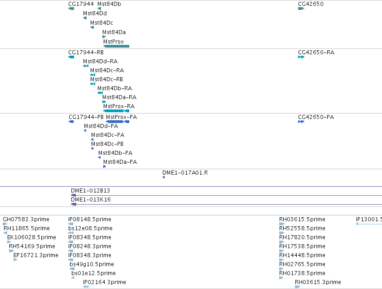Click the DME1-017A01.R marker arrow
The width and height of the screenshot is (382, 289).
click(x=164, y=177)
